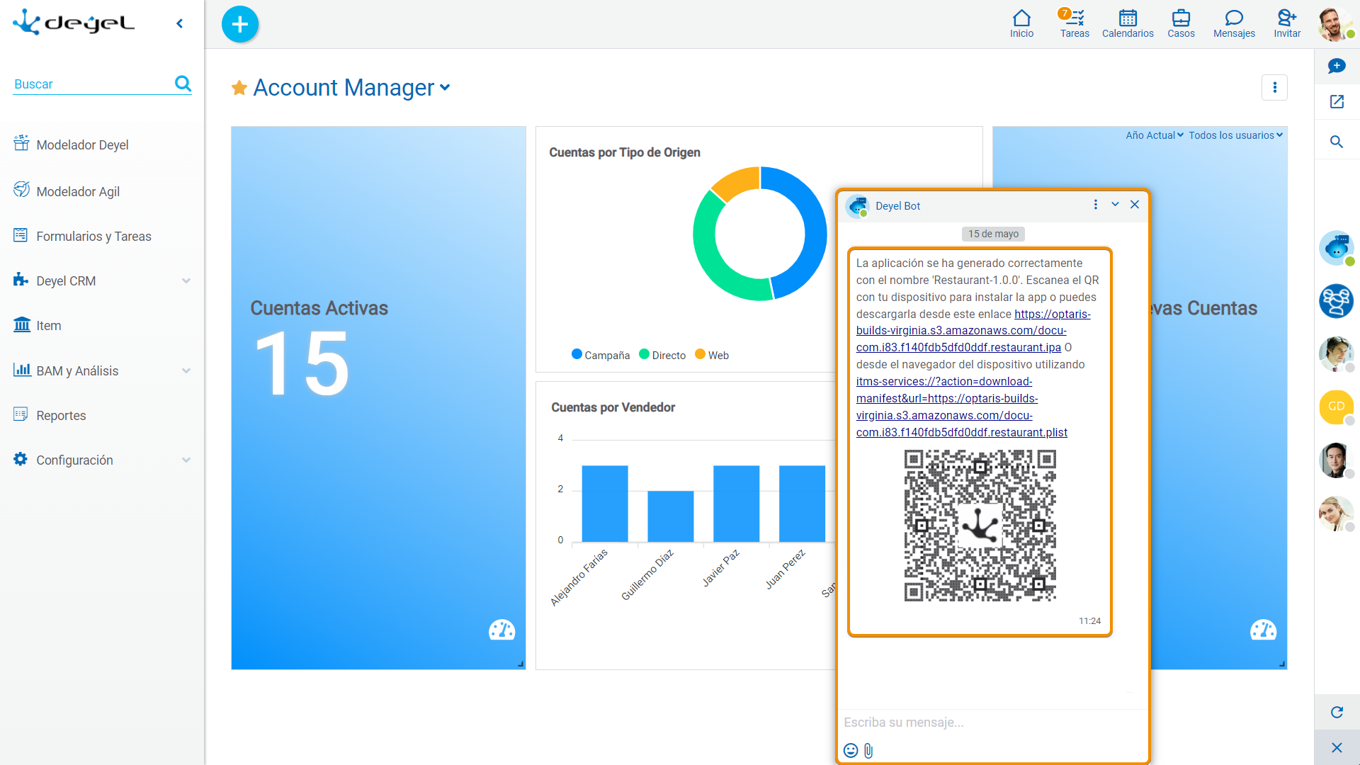The image size is (1360, 765).
Task: Open the Año Actual dropdown
Action: point(1154,135)
